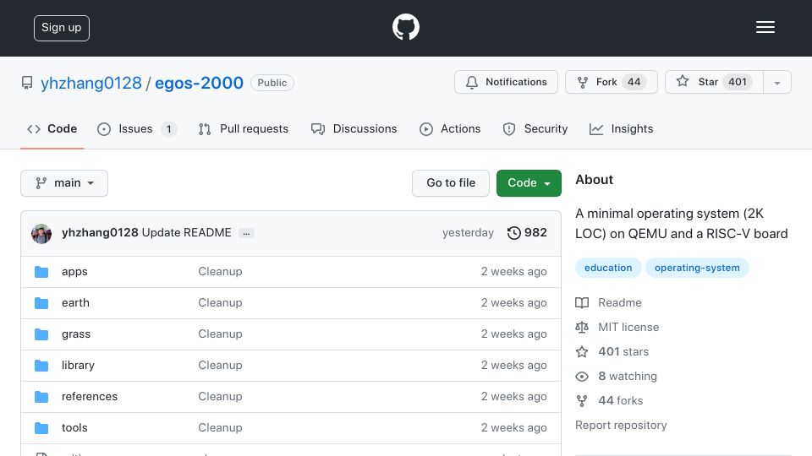Open the Readme link in About
Image resolution: width=812 pixels, height=456 pixels.
pyautogui.click(x=619, y=302)
